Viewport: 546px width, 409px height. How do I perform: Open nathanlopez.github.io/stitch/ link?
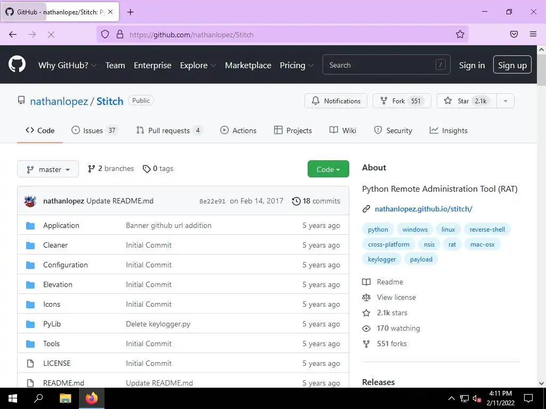click(x=423, y=209)
